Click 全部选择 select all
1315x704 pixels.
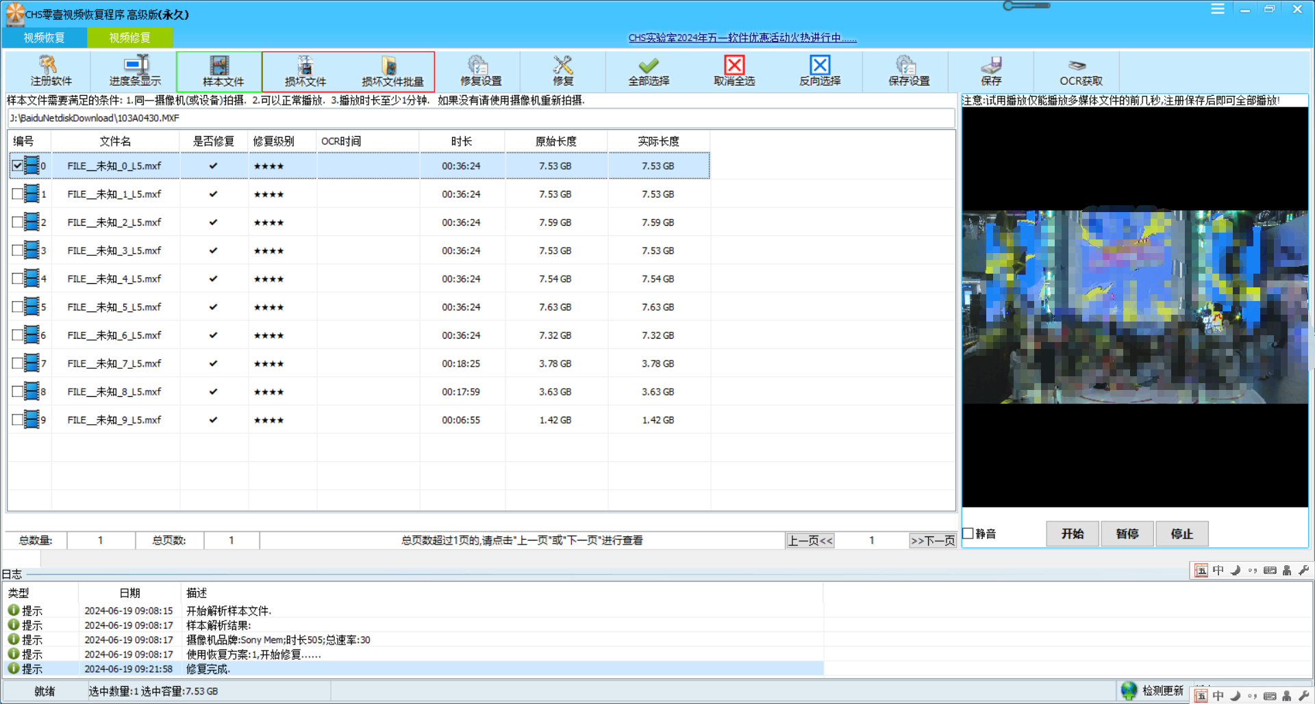click(x=649, y=71)
